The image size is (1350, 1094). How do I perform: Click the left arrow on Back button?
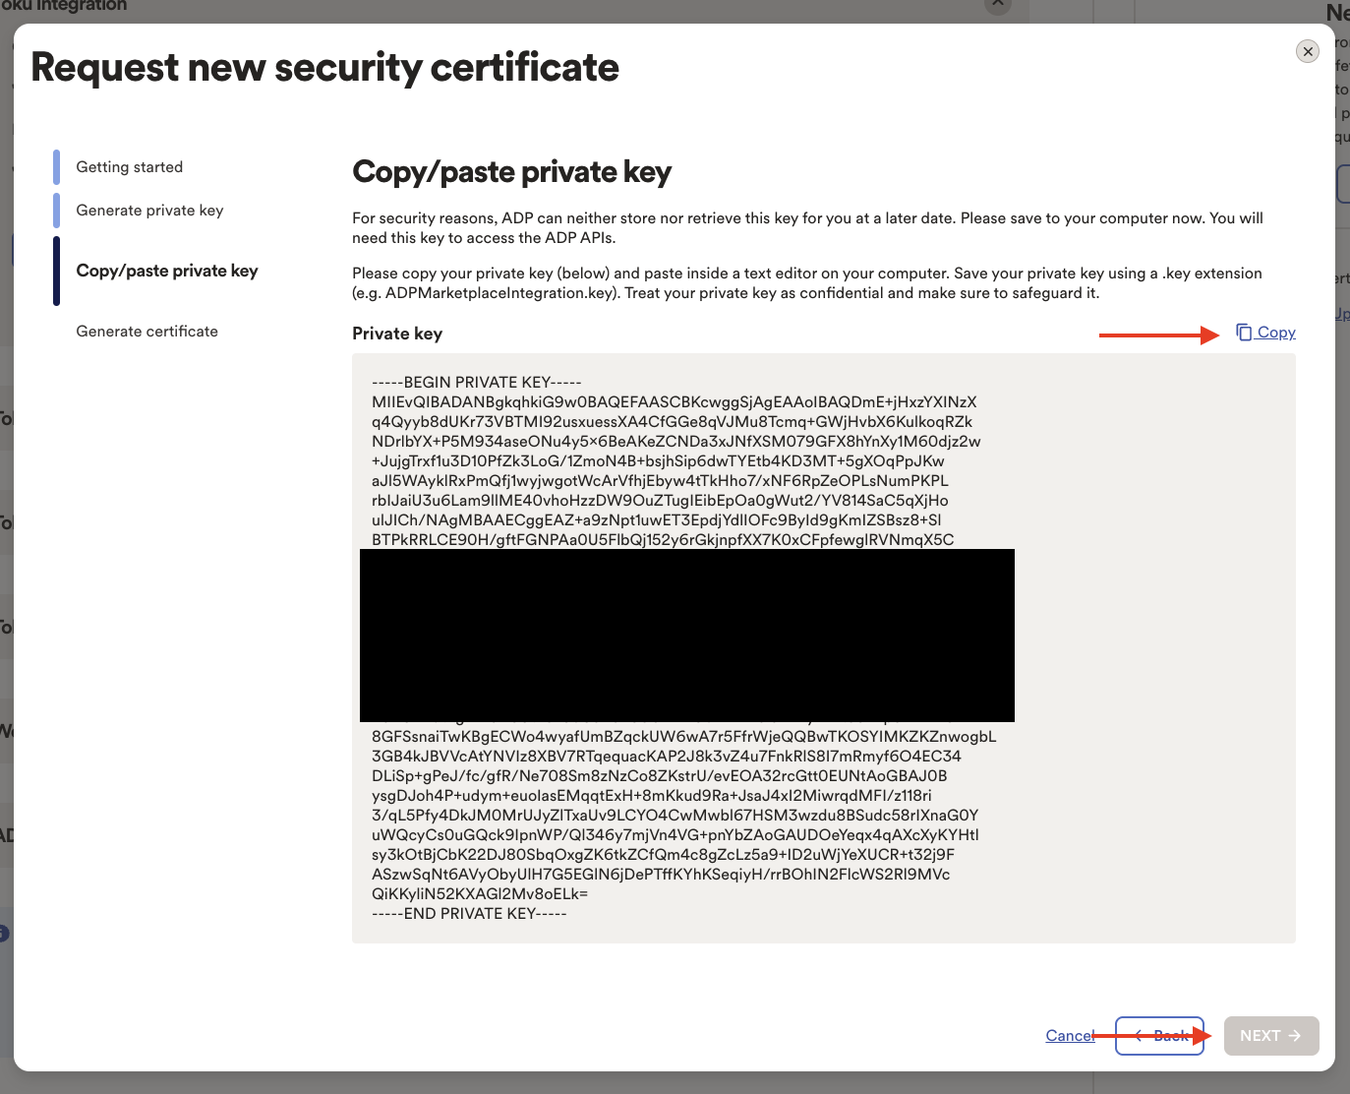tap(1138, 1036)
